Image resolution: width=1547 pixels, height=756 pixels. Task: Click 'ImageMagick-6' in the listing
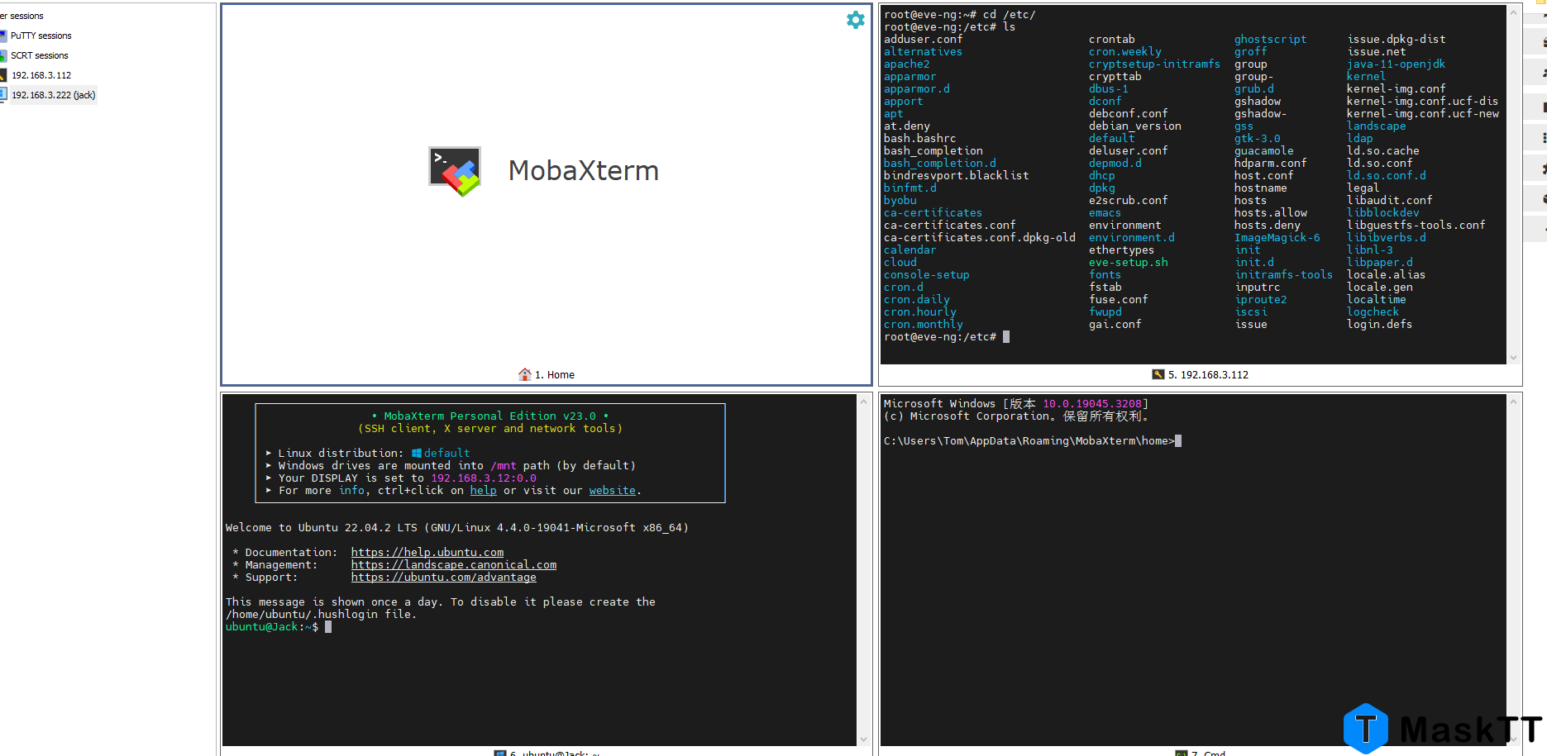point(1277,237)
